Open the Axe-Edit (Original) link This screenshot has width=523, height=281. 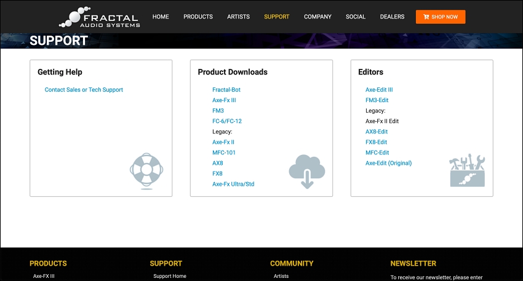pyautogui.click(x=389, y=163)
